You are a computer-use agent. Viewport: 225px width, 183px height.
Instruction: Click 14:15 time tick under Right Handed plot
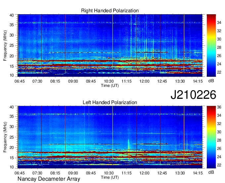pos(198,81)
